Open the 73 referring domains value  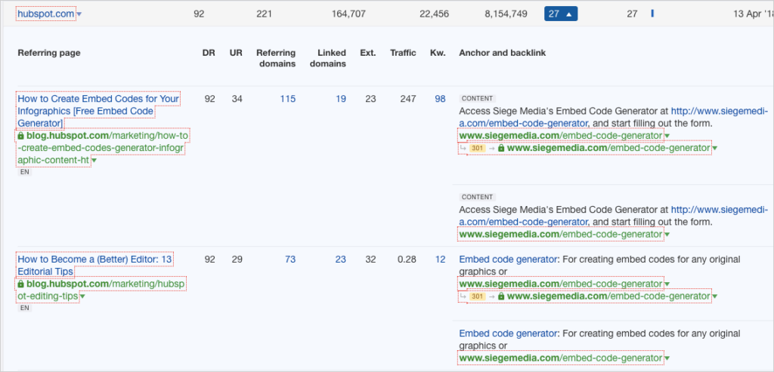click(x=290, y=259)
